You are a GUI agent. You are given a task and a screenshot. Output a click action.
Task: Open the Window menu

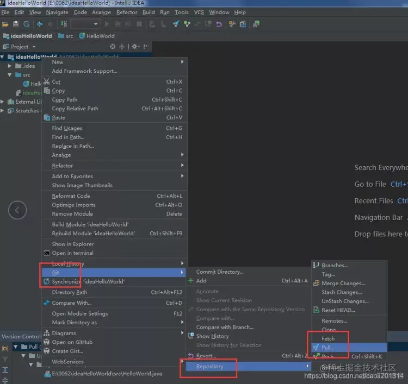(x=219, y=12)
